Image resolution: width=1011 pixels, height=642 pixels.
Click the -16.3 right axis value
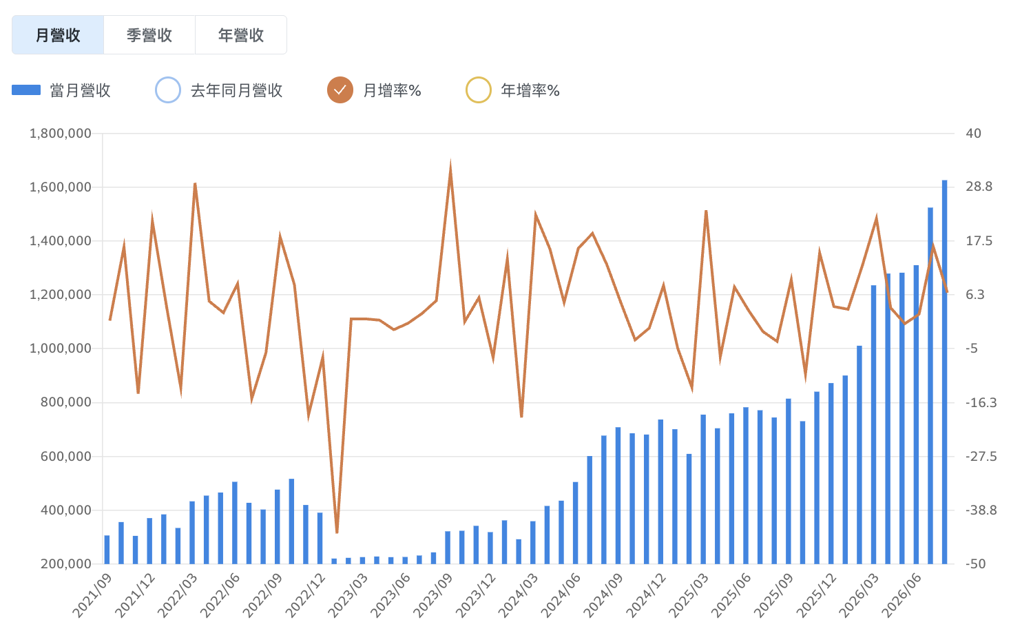(981, 403)
